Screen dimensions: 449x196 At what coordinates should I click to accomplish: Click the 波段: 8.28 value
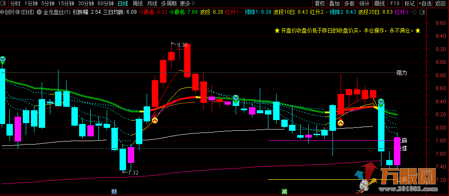click(211, 12)
